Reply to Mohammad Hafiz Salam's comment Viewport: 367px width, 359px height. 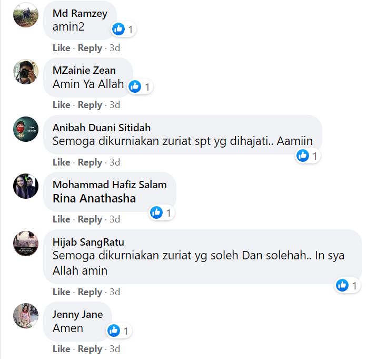90,219
